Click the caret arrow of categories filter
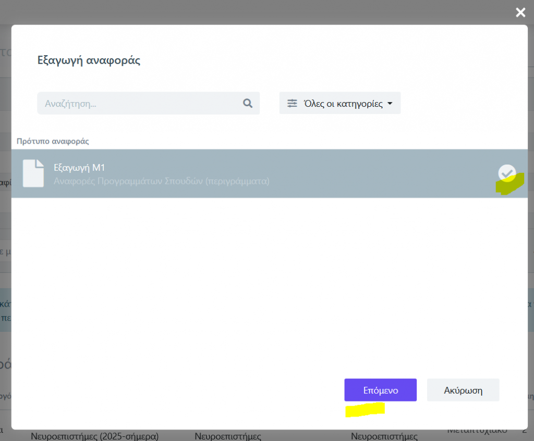 pos(390,103)
